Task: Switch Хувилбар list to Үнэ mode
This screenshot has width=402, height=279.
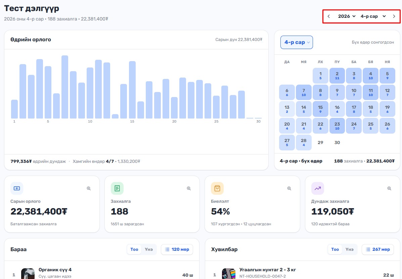Action: pos(350,249)
